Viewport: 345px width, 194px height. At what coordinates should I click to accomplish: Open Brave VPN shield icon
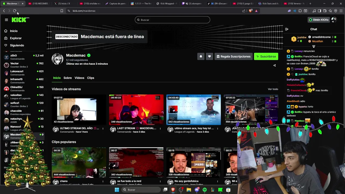click(336, 11)
